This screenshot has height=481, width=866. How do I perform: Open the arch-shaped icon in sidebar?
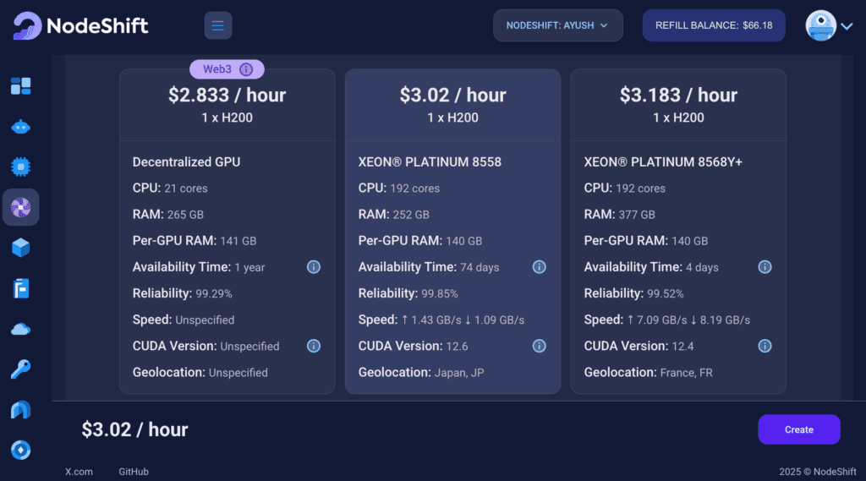21,410
